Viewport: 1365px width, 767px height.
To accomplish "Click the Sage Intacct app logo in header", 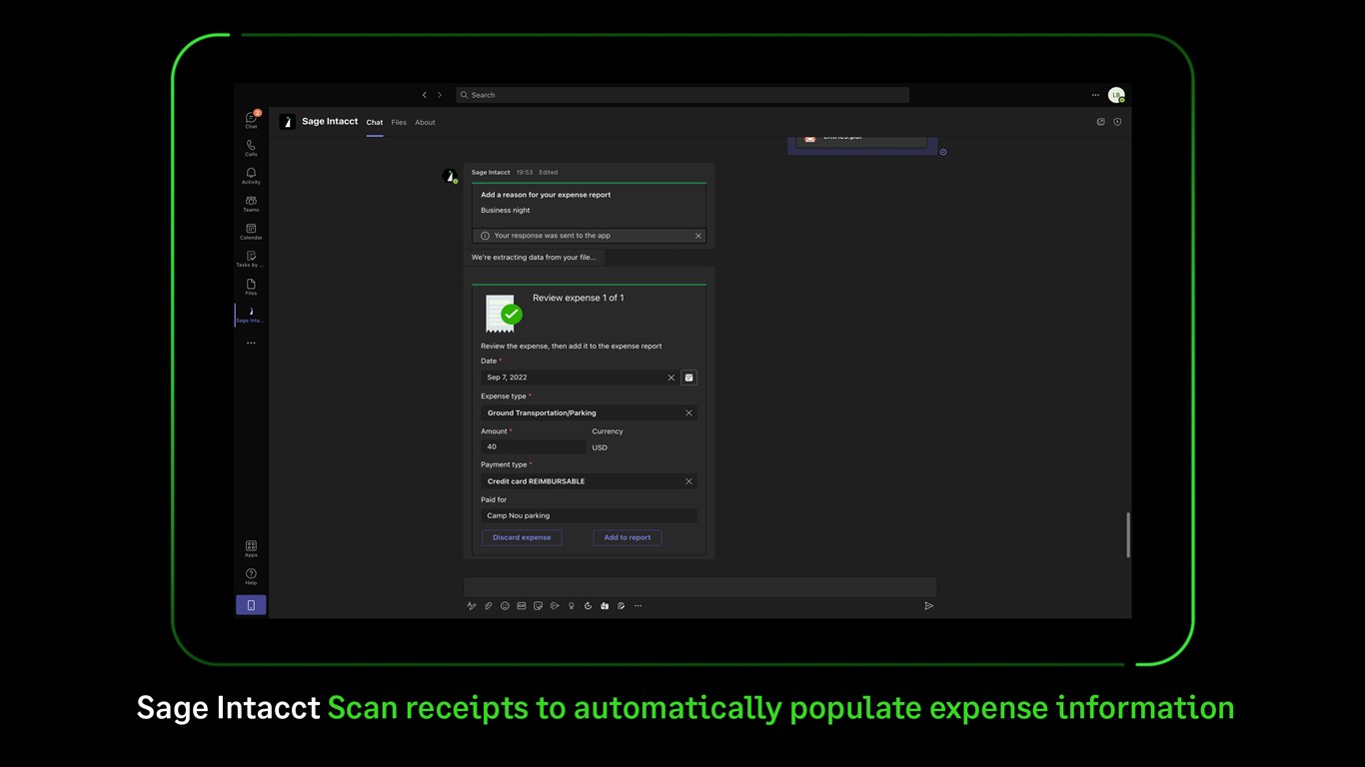I will tap(288, 122).
